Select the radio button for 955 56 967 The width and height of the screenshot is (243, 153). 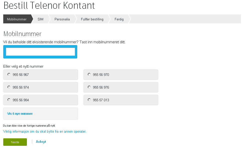click(9, 74)
